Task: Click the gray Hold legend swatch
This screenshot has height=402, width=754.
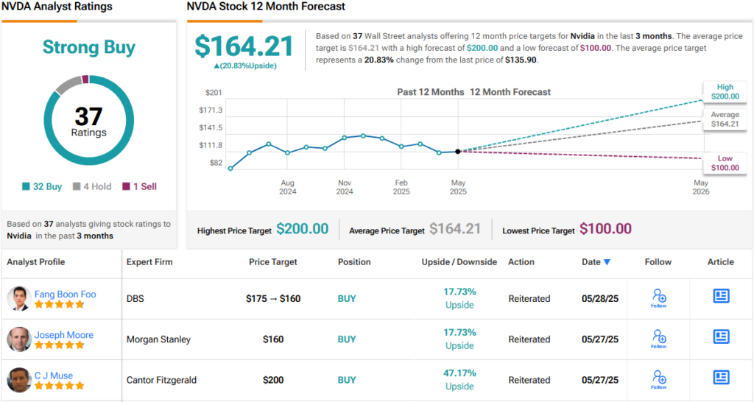Action: pos(77,187)
